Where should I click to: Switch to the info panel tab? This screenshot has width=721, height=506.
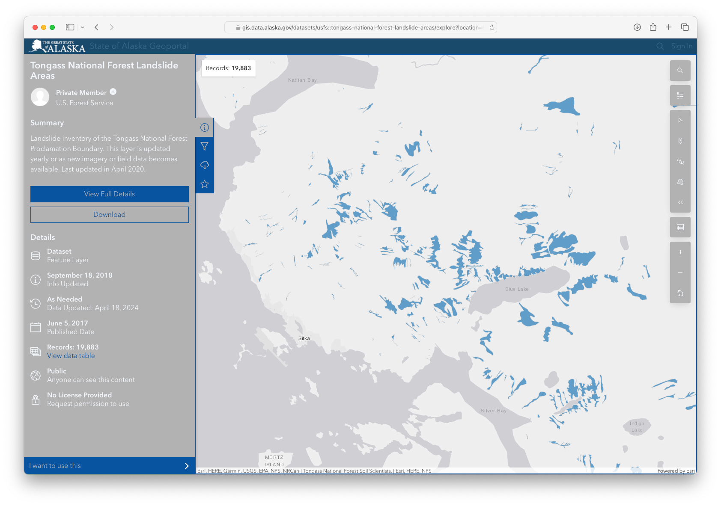[x=205, y=127]
